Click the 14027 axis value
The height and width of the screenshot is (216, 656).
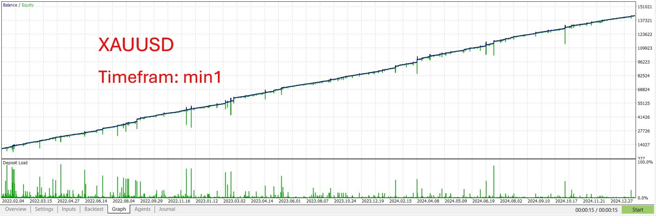point(644,145)
